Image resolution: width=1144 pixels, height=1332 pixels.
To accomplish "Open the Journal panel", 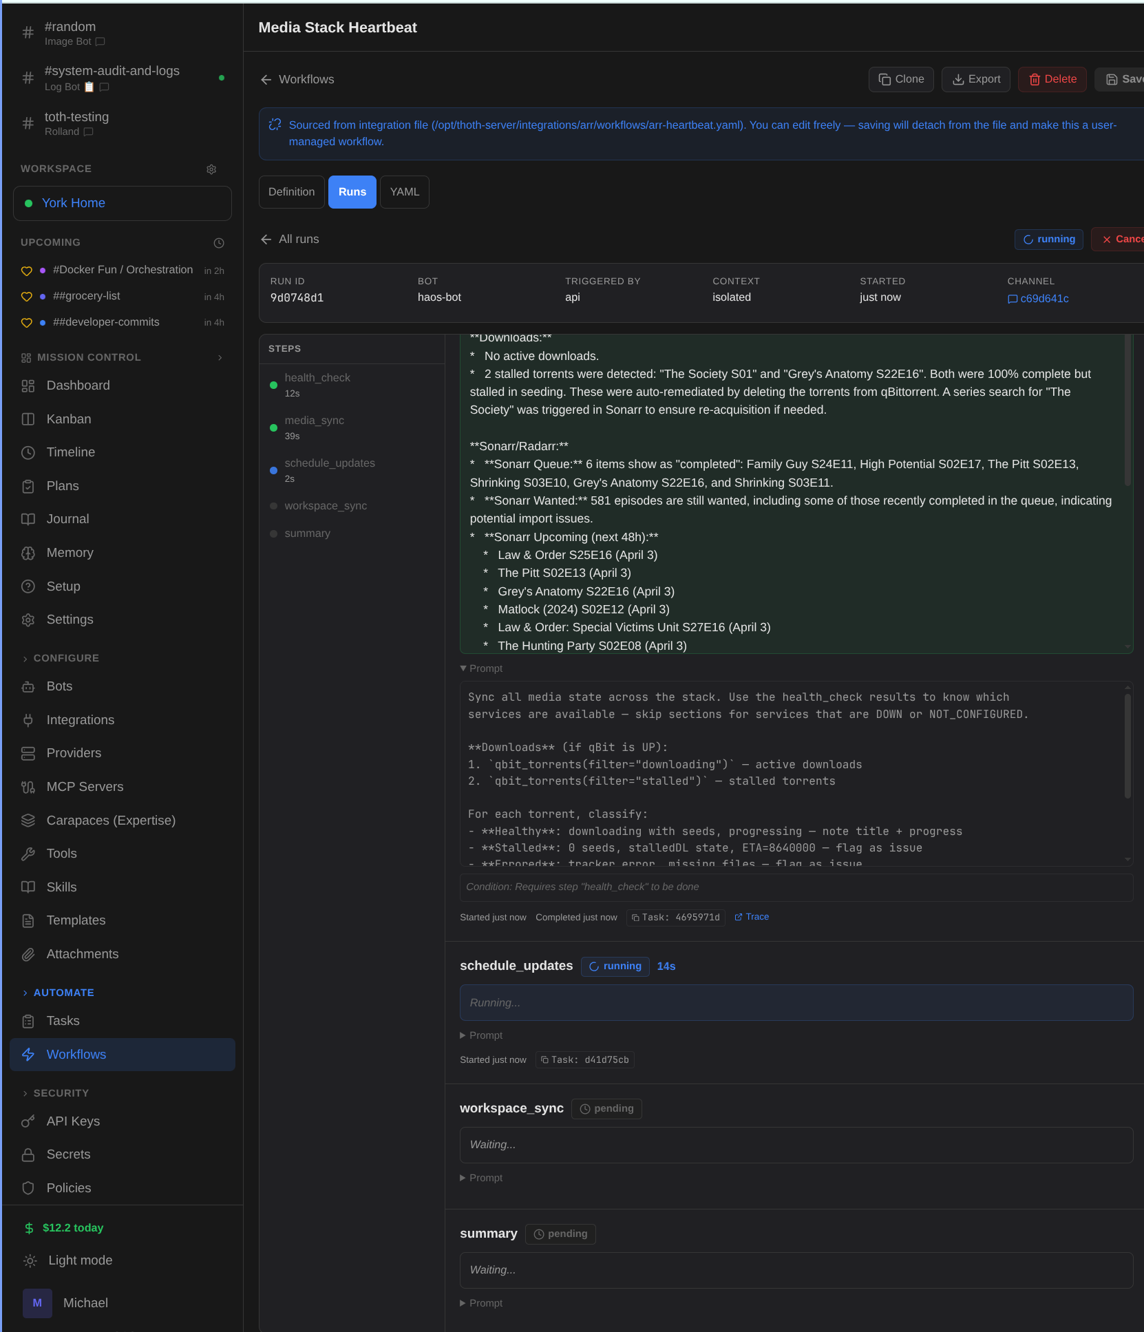I will click(x=67, y=519).
